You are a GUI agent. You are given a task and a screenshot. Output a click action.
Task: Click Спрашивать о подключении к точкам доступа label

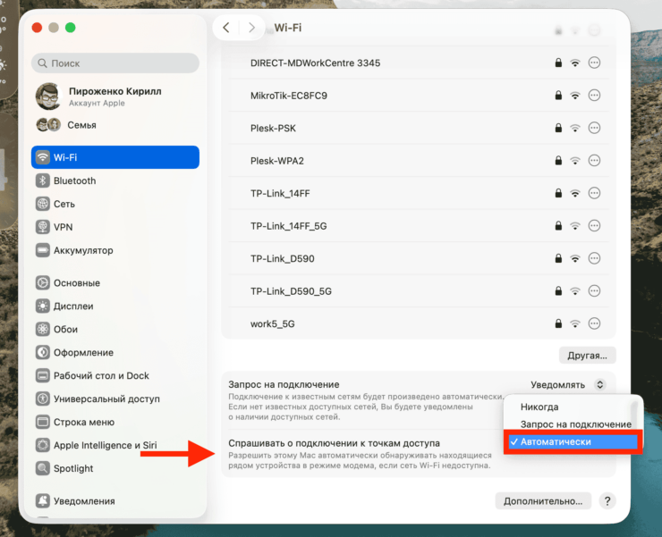click(334, 443)
